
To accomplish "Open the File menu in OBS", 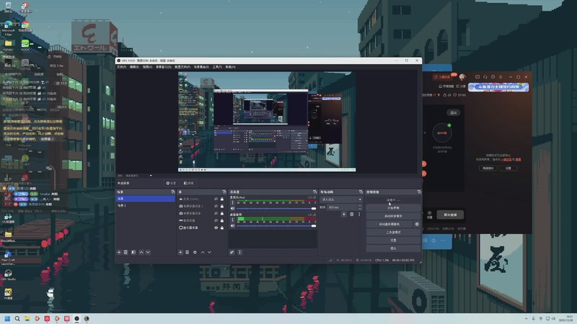I will [121, 67].
